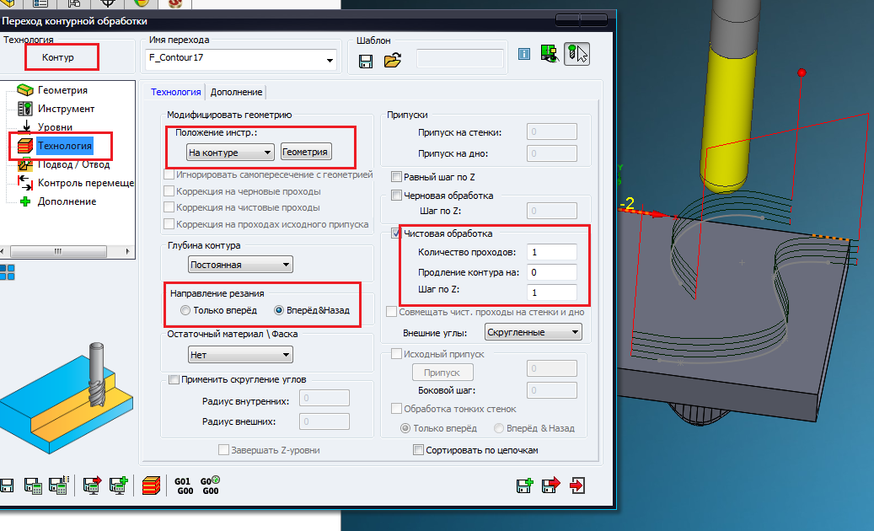Click the save with green plus icon
This screenshot has width=874, height=531.
[524, 485]
